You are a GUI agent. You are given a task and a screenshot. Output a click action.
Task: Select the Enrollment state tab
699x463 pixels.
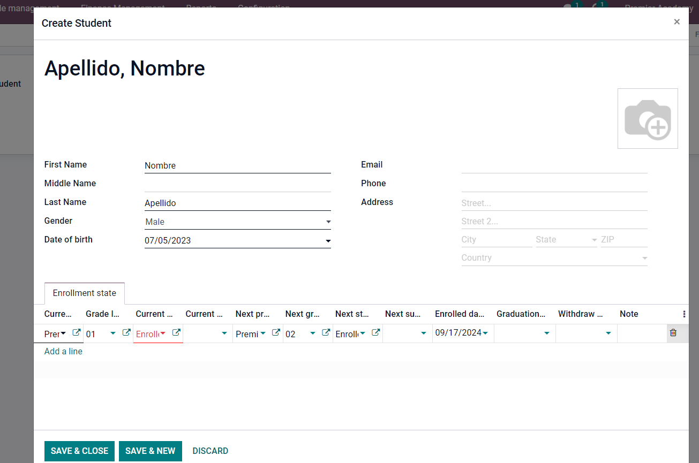click(84, 293)
